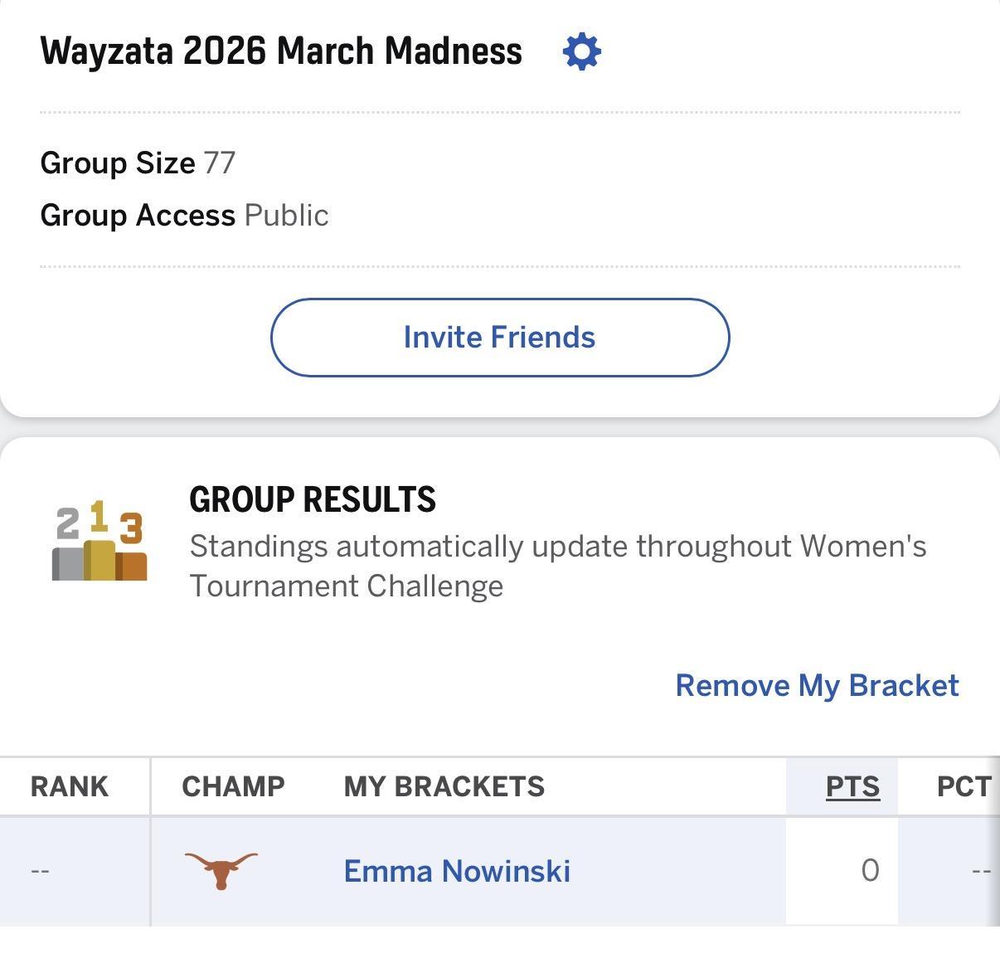Click the PCT dashes in bracket row
Image resolution: width=1000 pixels, height=963 pixels.
(x=981, y=871)
